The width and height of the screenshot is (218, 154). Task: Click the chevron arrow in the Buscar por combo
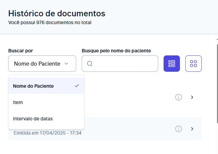point(66,64)
